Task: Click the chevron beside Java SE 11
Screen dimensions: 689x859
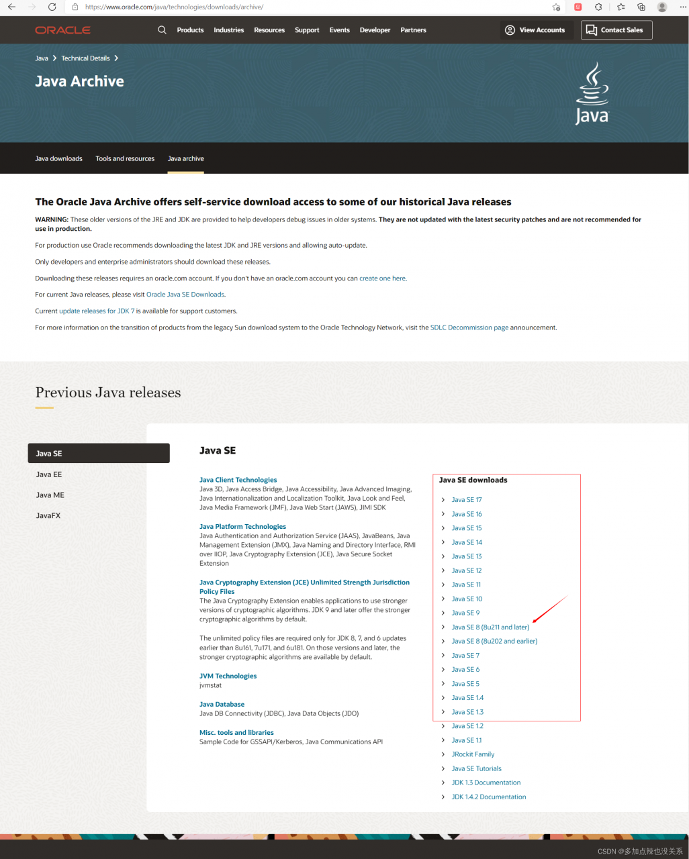Action: (443, 585)
